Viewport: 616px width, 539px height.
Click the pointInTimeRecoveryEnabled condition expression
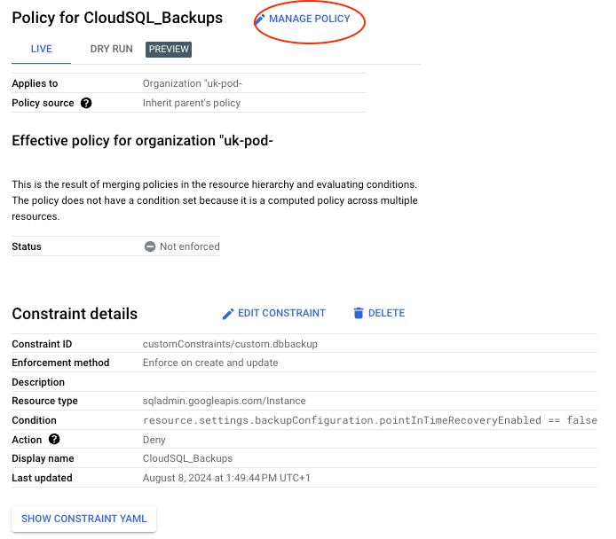(369, 420)
